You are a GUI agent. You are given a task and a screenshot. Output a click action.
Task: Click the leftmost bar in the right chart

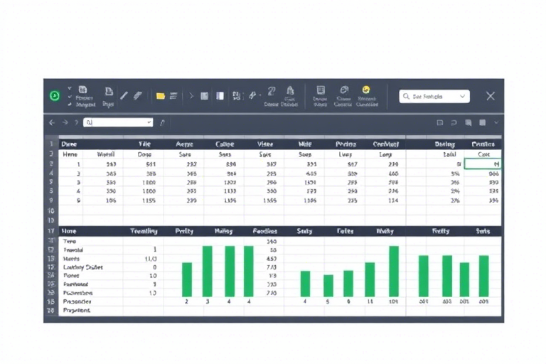tap(424, 277)
